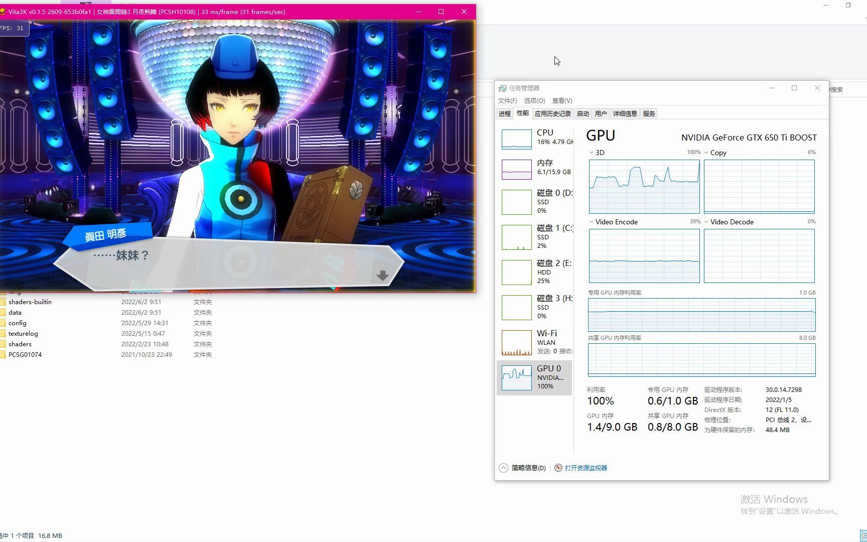Select 磁盘 2 (E:) HDD entry
This screenshot has height=542, width=867.
click(x=535, y=272)
